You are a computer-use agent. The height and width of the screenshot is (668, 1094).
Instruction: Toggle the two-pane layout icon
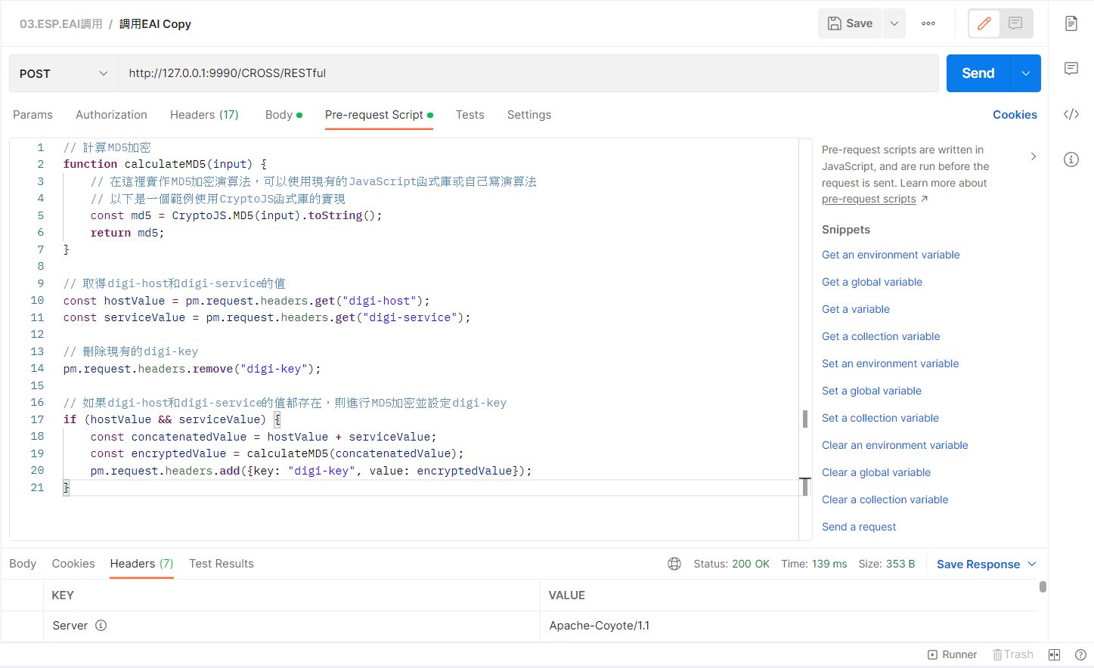pyautogui.click(x=1055, y=654)
